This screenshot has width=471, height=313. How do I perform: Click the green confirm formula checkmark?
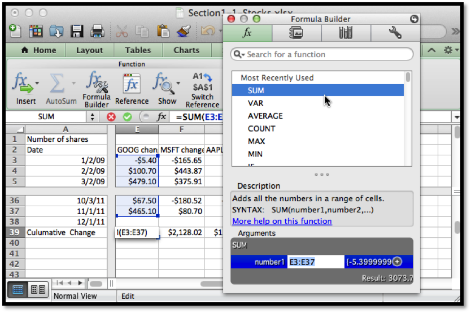[127, 117]
